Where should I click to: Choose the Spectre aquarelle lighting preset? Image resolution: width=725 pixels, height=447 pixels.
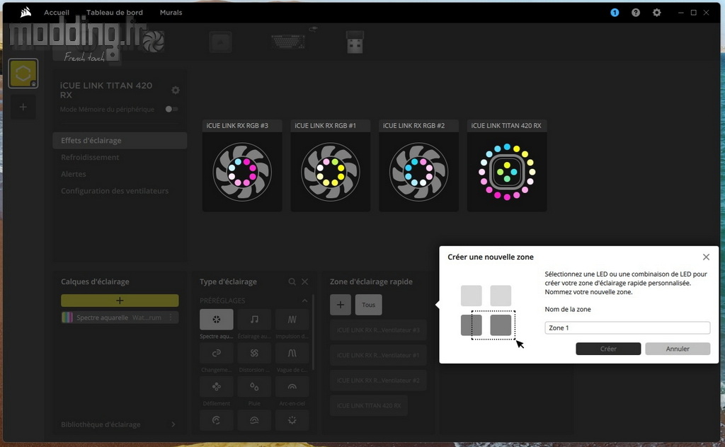(217, 320)
